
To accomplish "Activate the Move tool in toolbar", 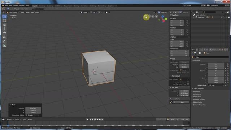I will (4, 29).
